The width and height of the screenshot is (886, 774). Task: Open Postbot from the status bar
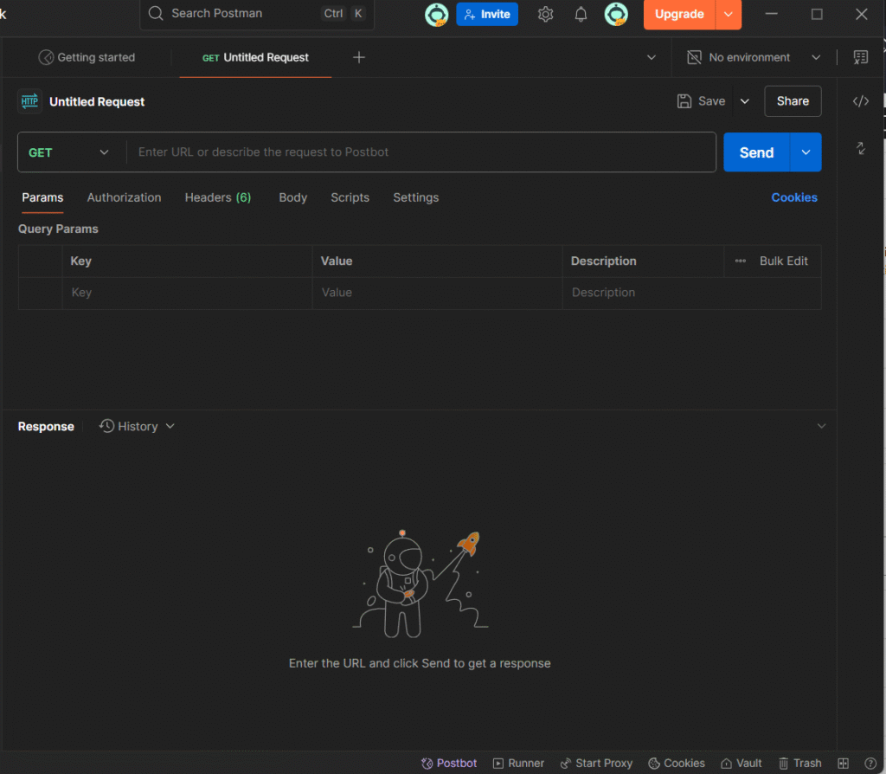[x=449, y=763]
